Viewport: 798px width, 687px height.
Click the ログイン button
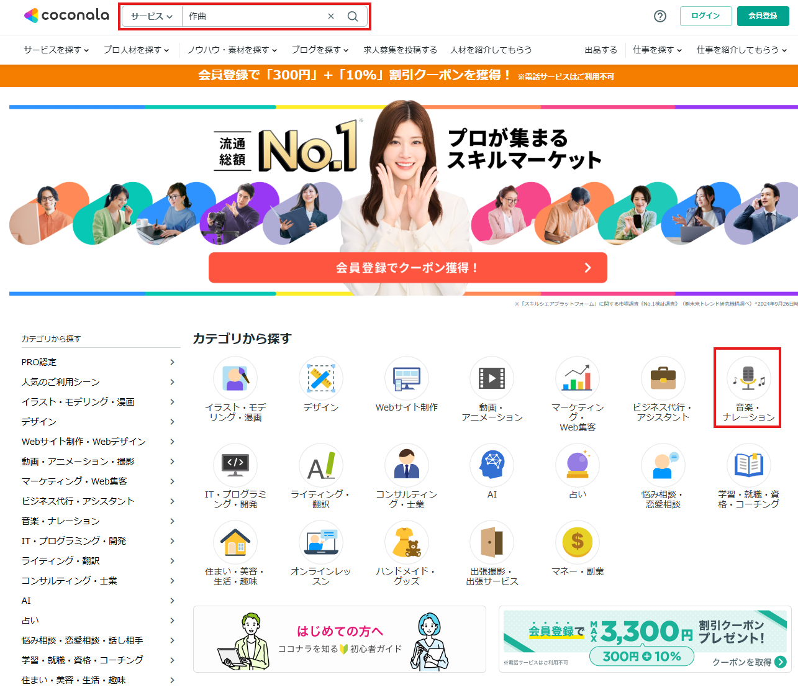[706, 16]
